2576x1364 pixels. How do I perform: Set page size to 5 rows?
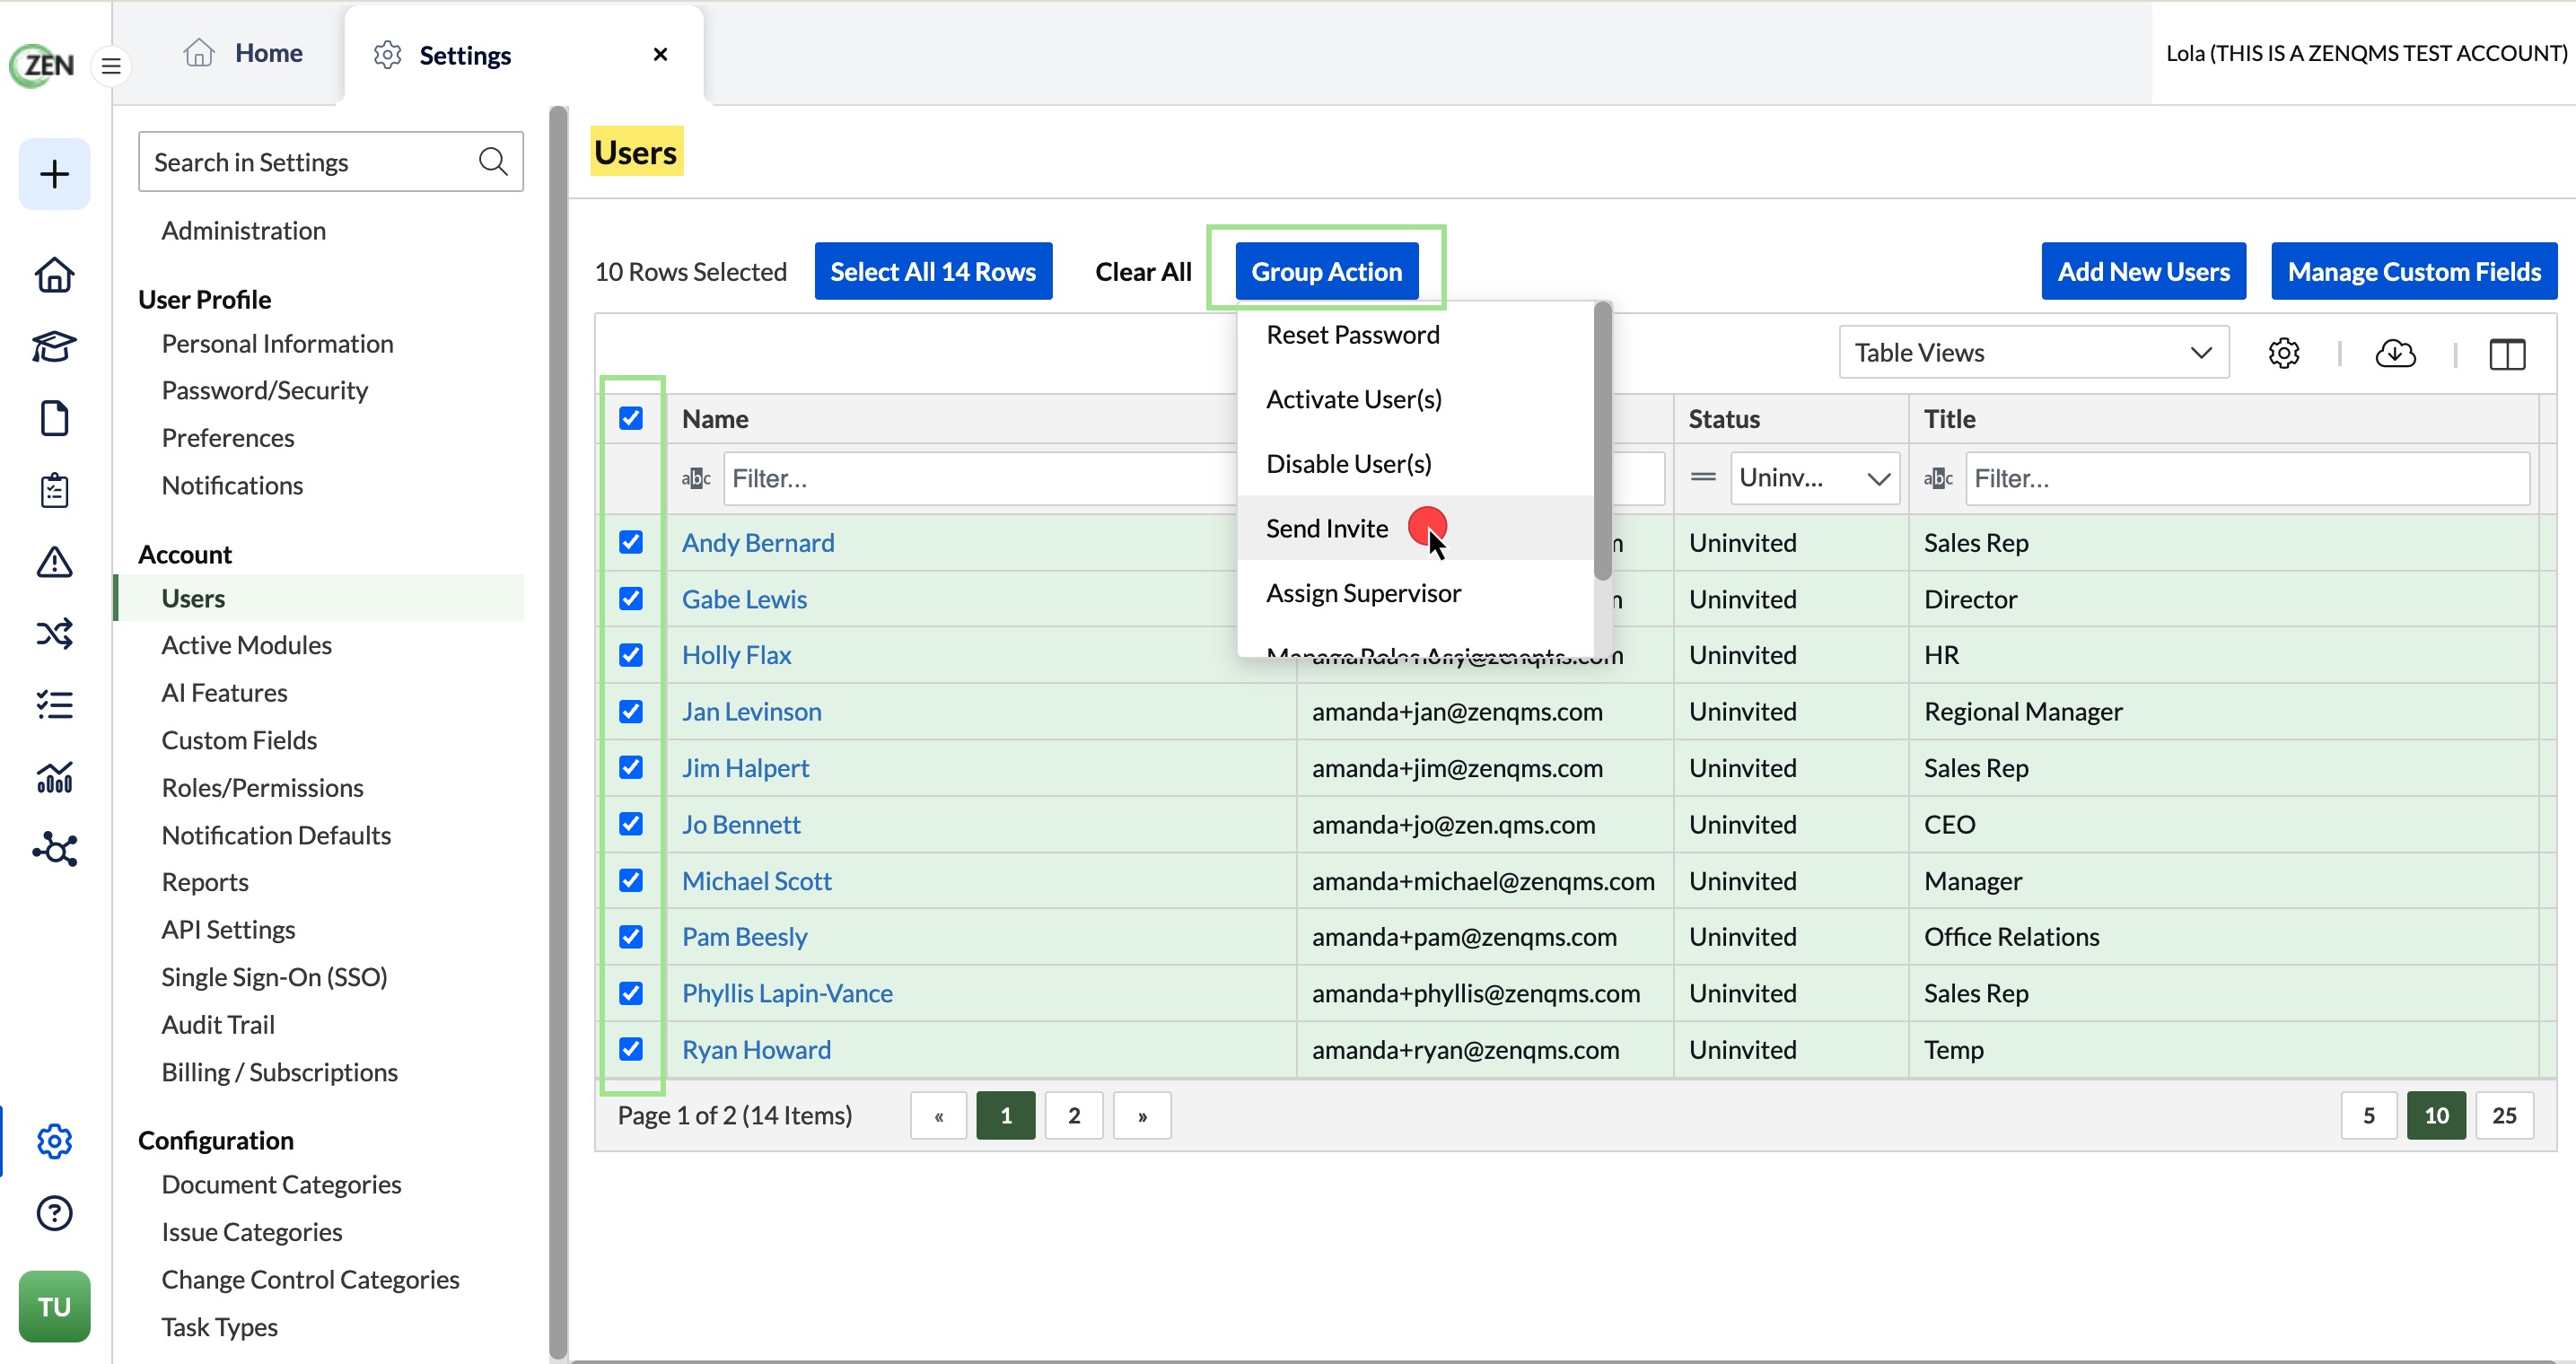point(2368,1115)
